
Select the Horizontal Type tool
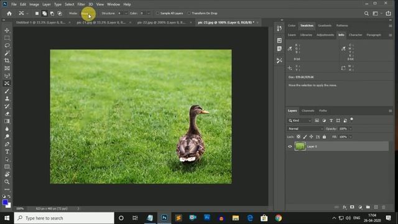(7, 152)
